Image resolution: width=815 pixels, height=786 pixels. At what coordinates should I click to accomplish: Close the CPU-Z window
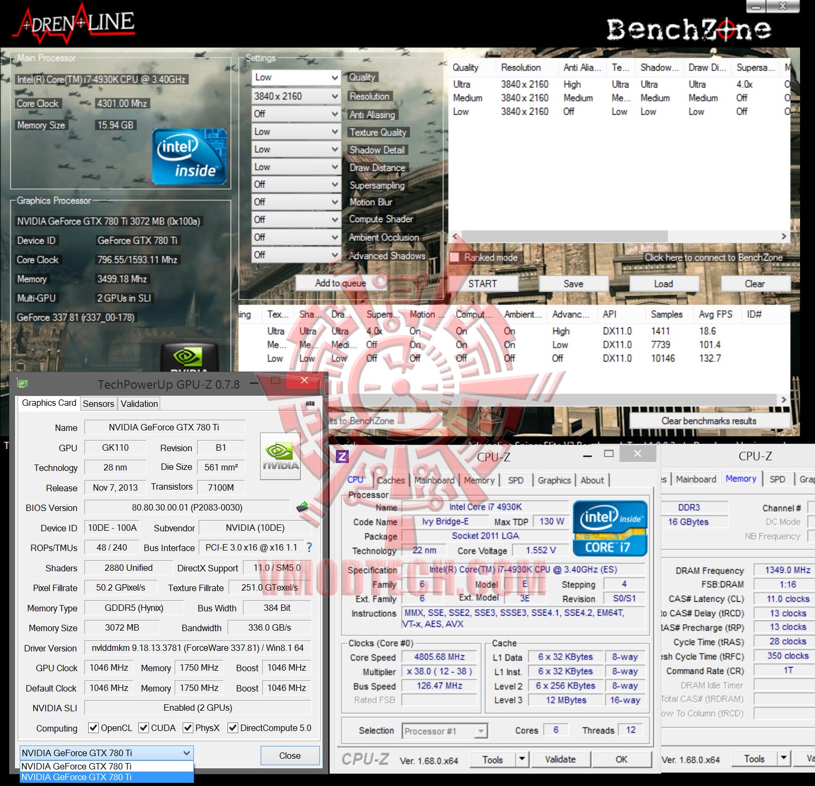pos(638,453)
